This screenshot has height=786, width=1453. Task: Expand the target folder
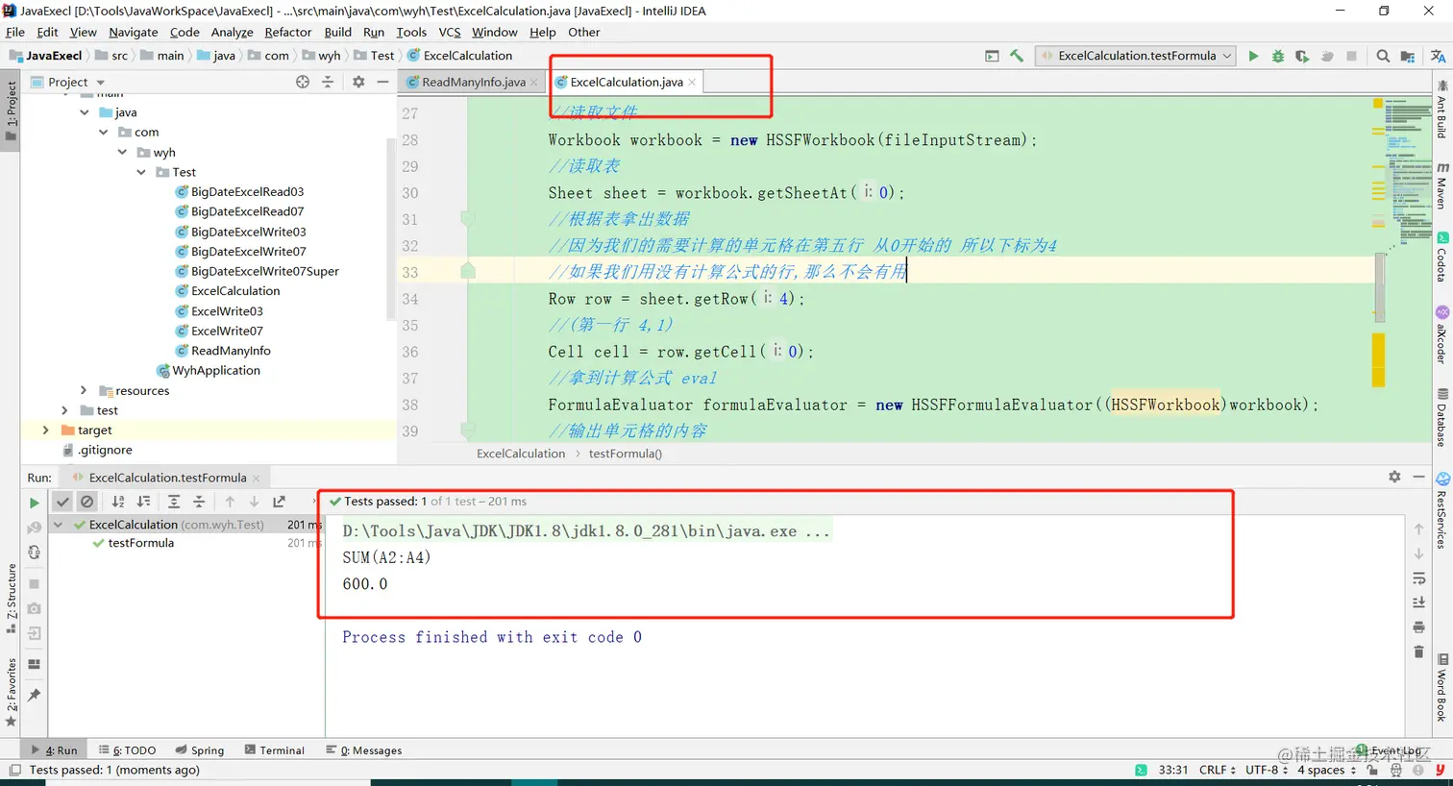(45, 430)
